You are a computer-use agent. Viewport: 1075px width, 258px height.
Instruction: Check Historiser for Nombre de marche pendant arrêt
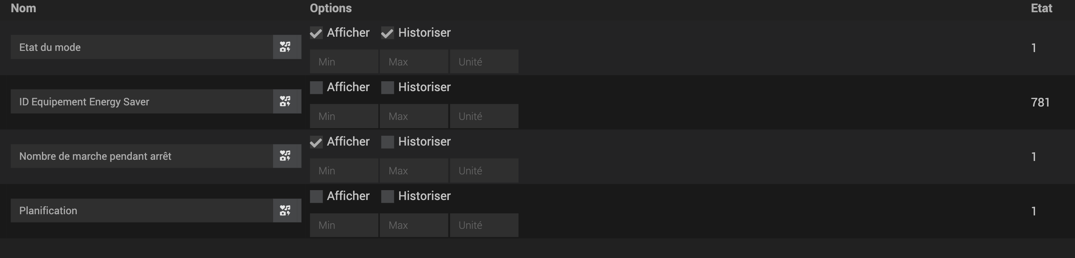[387, 142]
